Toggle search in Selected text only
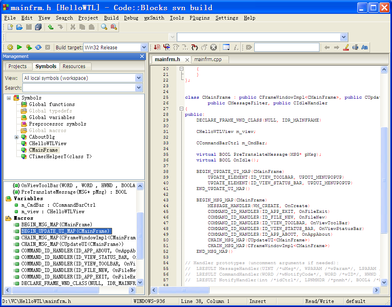The height and width of the screenshot is (307, 392). click(355, 47)
